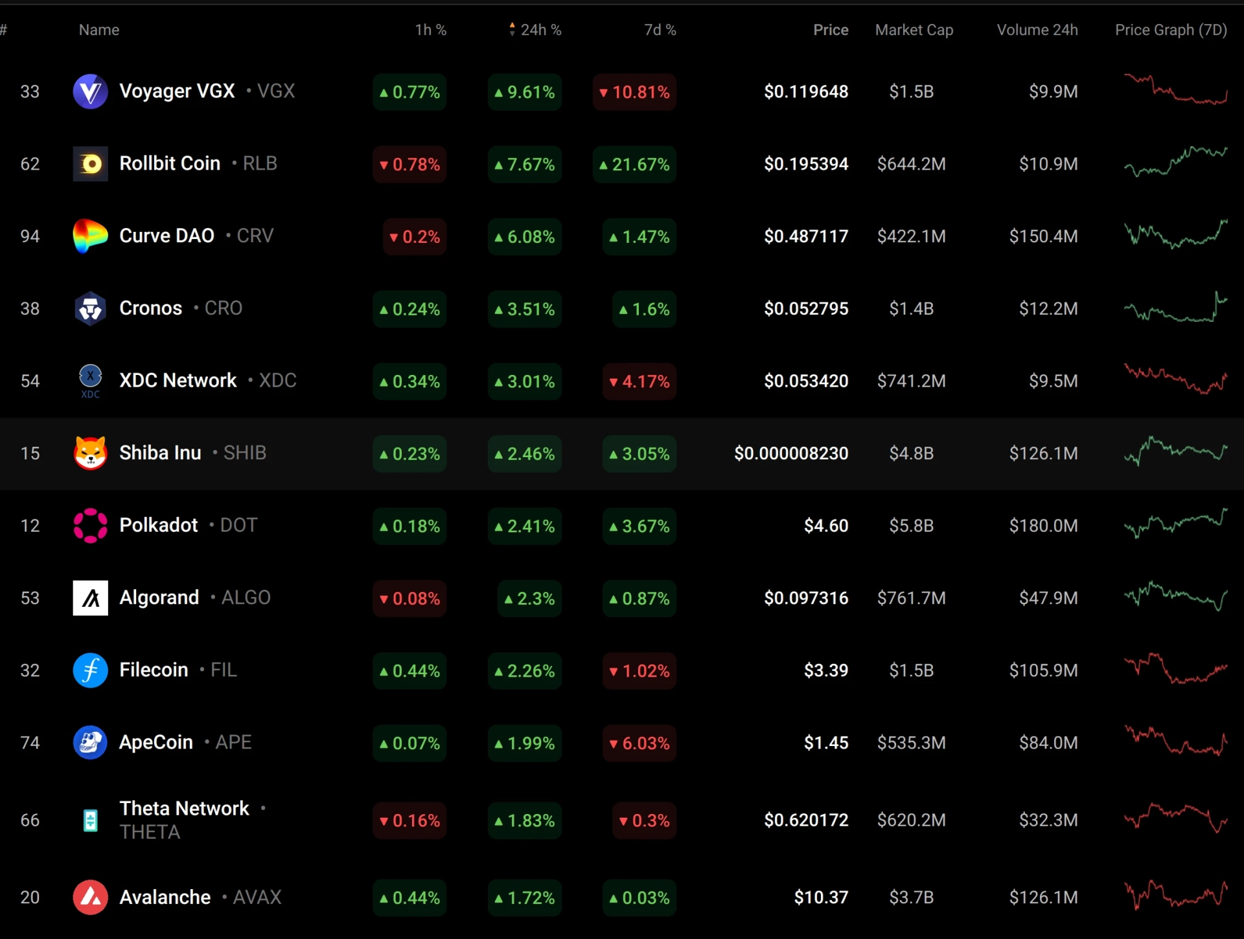Open the ApeCoin name link

[x=156, y=742]
